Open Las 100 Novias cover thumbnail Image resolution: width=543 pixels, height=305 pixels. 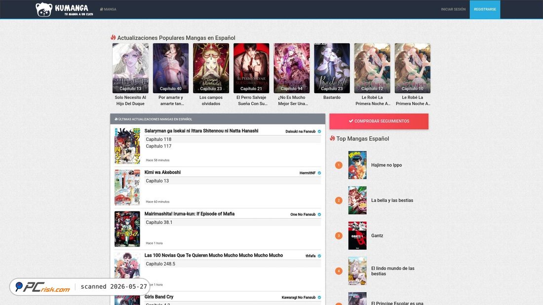[x=127, y=266]
